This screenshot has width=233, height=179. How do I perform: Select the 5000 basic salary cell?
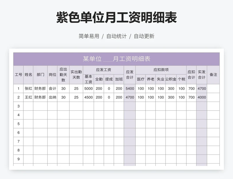coord(88,89)
